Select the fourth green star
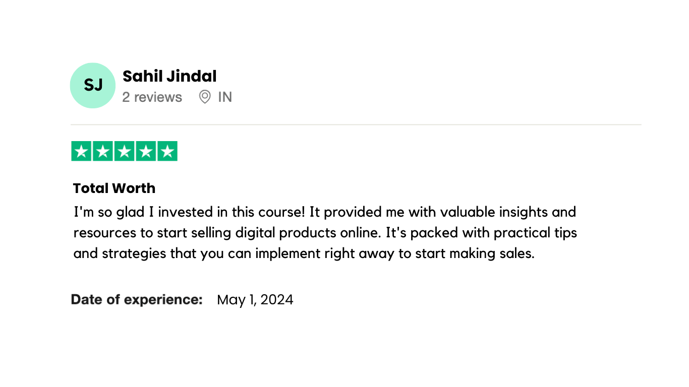Screen dimensions: 689x387 pos(146,151)
